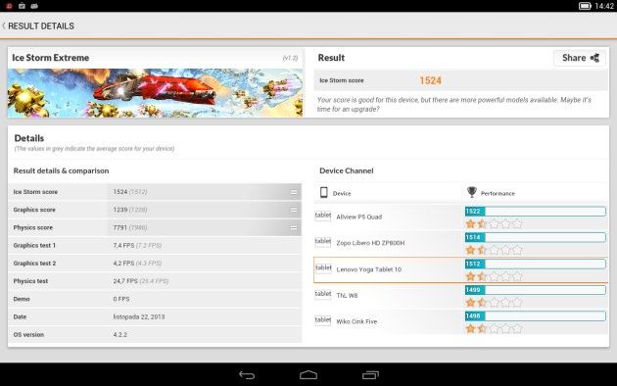Click the orange 1524 Ice Storm score
The width and height of the screenshot is (617, 386).
click(x=430, y=80)
